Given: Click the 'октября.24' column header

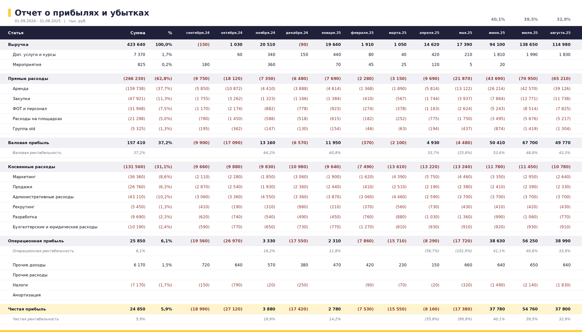Looking at the screenshot, I should coord(232,33).
